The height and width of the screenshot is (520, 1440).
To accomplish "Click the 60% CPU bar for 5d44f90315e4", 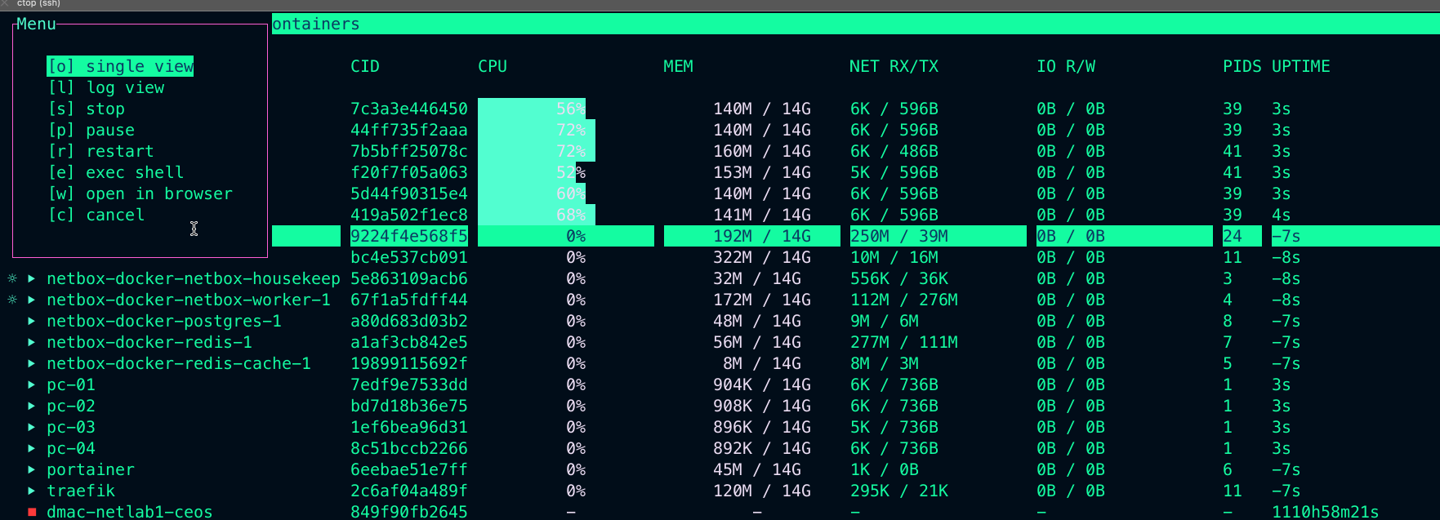I will 532,193.
